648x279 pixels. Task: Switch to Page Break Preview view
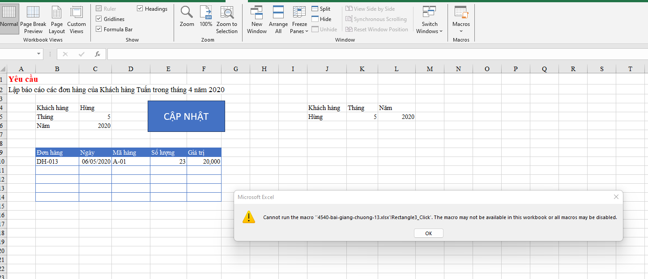coord(33,20)
